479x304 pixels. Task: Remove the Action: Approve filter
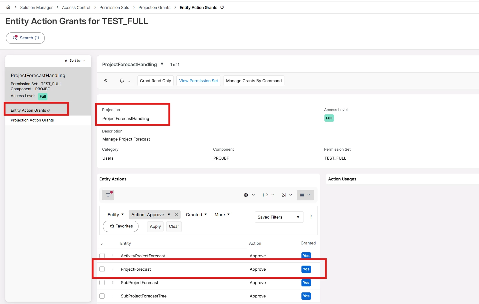click(176, 214)
